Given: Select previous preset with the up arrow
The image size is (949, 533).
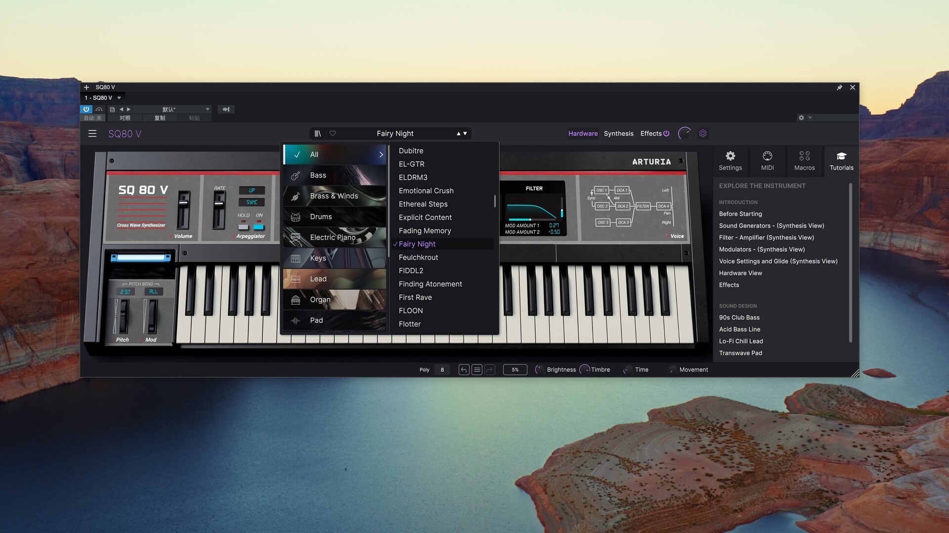Looking at the screenshot, I should tap(459, 134).
